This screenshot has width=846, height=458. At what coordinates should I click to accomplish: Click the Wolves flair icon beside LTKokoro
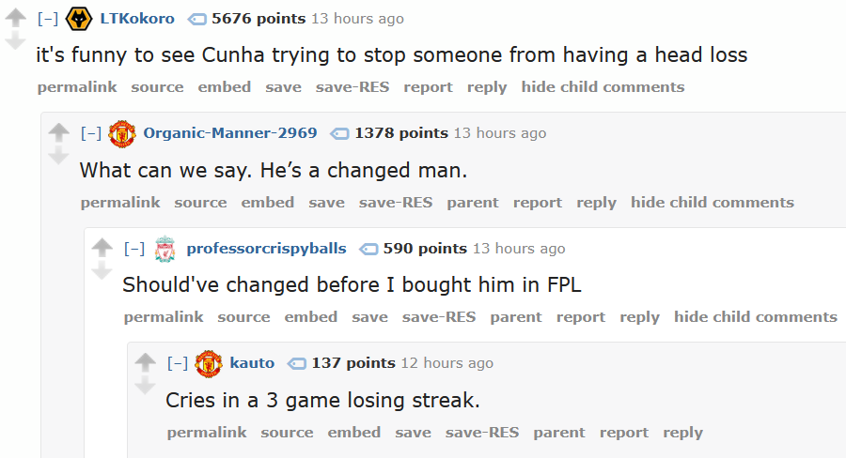coord(78,19)
